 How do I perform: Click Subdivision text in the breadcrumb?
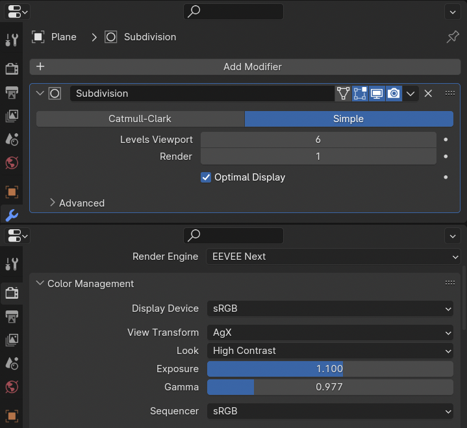[150, 37]
